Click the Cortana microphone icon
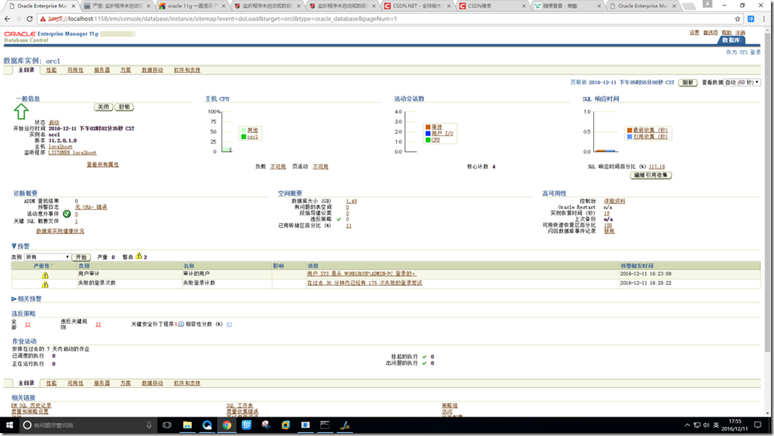The width and height of the screenshot is (774, 436). pos(149,425)
